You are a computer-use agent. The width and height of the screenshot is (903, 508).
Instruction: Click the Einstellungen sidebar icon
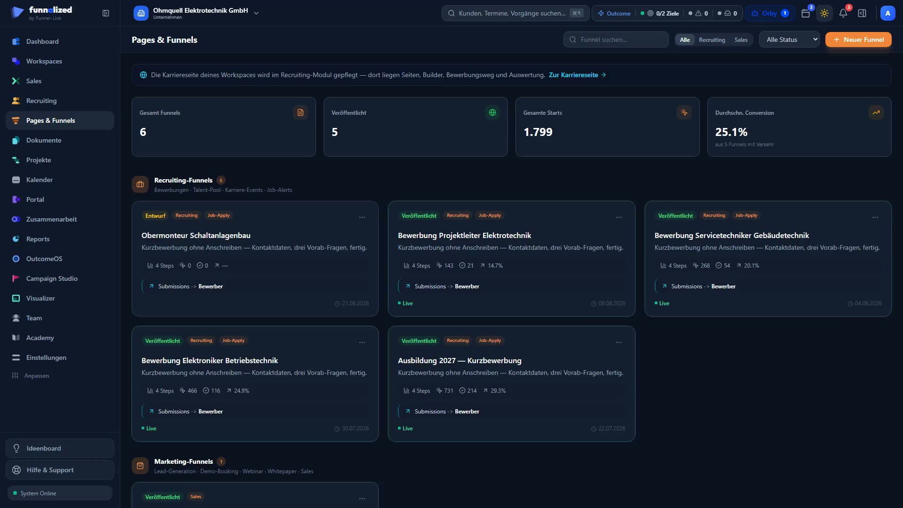(16, 357)
